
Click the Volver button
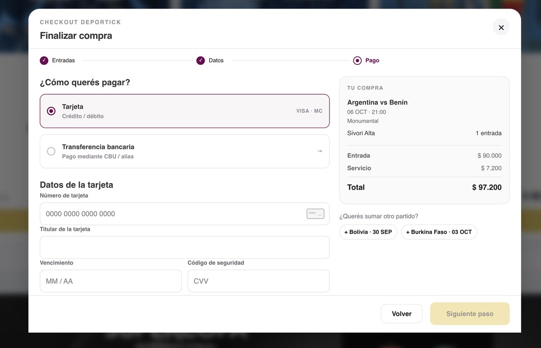coord(402,314)
